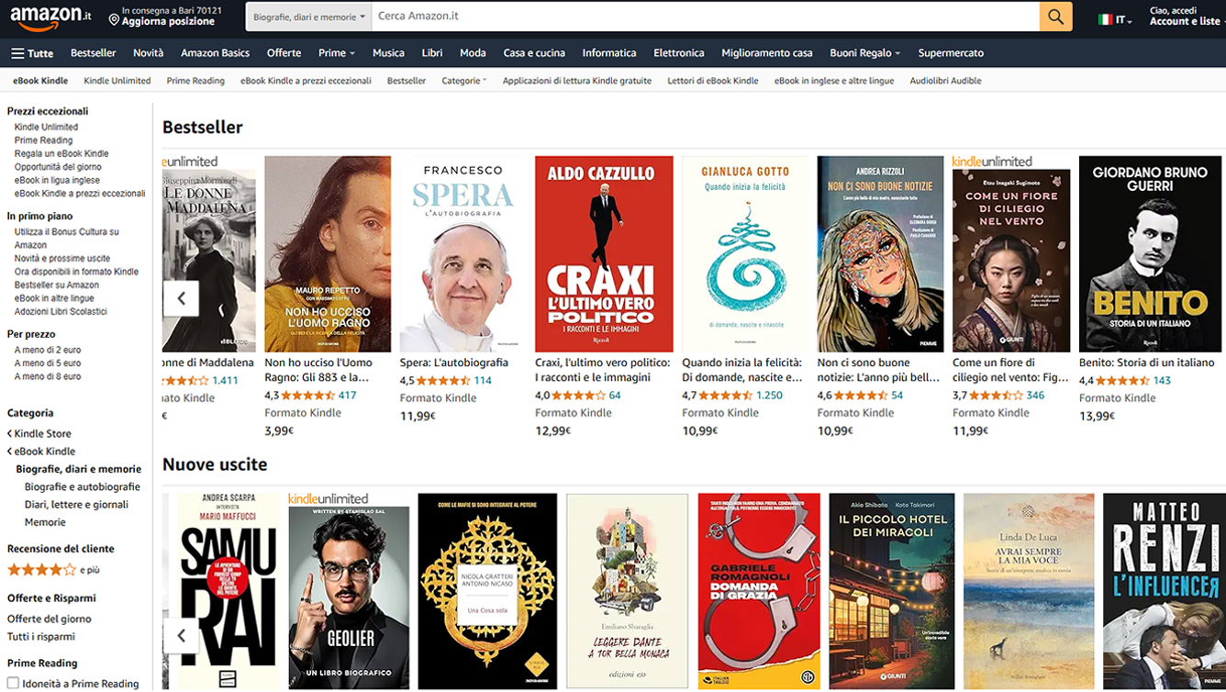The width and height of the screenshot is (1226, 692).
Task: Open Lettori di eBook Kindle tab
Action: pos(713,81)
